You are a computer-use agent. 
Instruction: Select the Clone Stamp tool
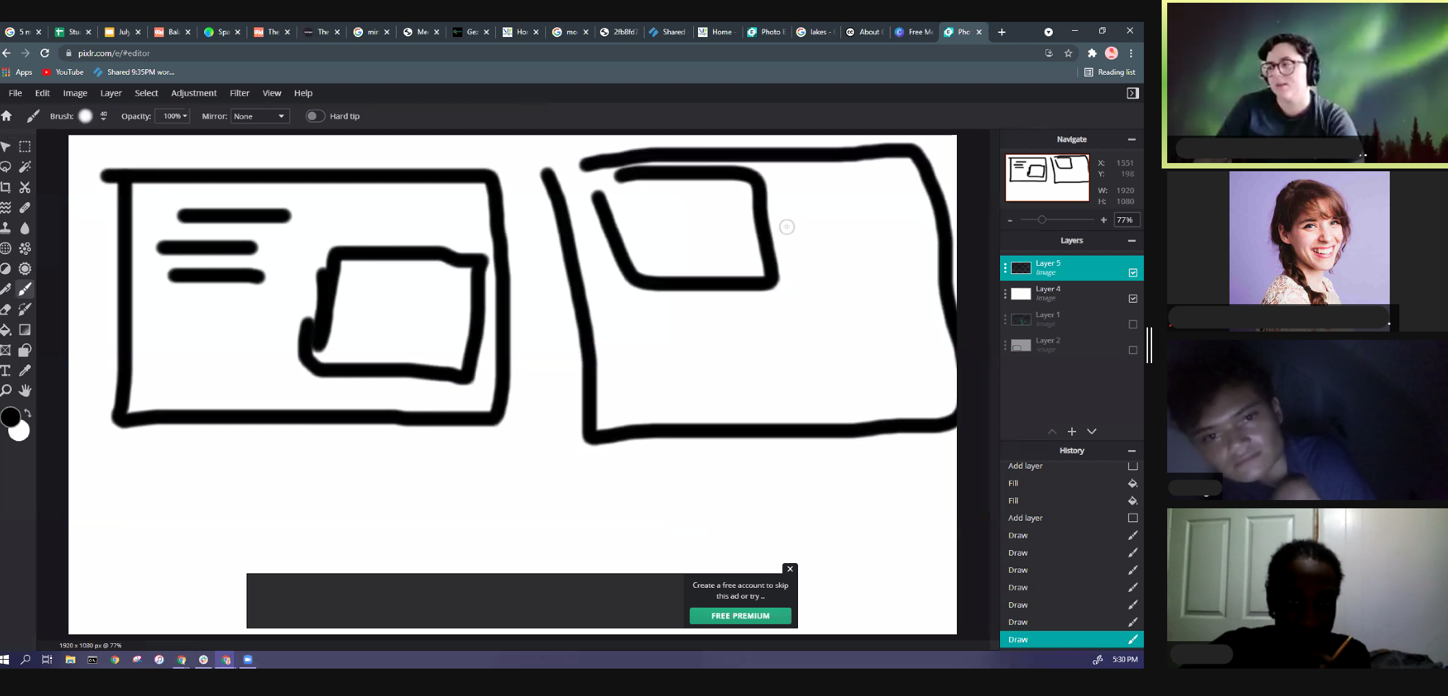(5, 228)
